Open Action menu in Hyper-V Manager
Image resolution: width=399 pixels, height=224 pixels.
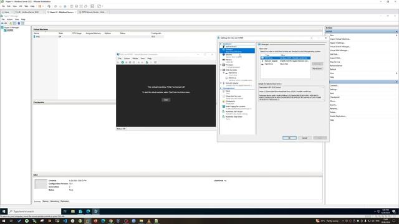pyautogui.click(x=10, y=19)
